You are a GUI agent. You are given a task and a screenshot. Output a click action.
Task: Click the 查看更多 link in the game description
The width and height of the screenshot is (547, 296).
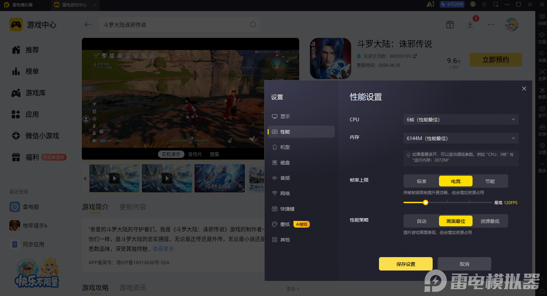[163, 249]
